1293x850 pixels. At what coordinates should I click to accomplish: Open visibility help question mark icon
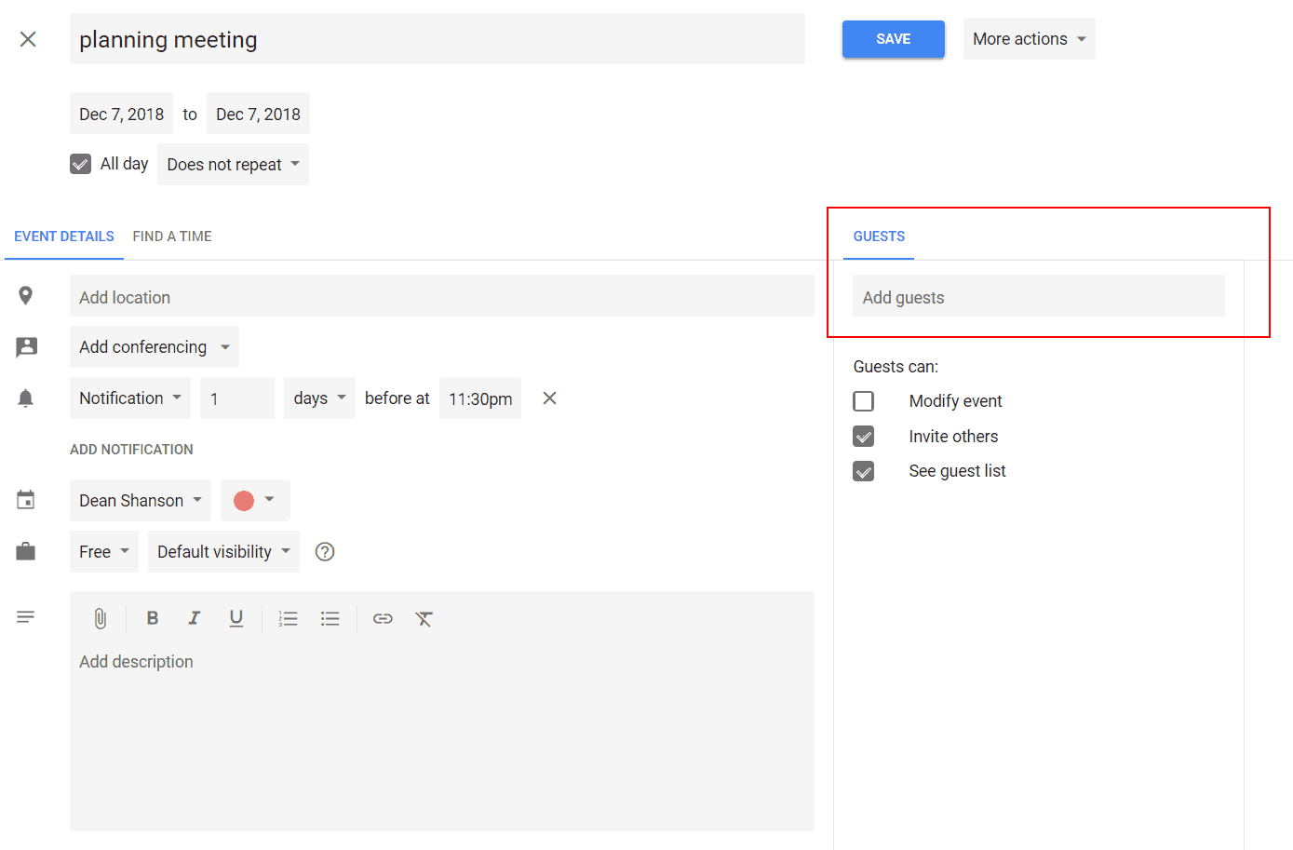[325, 552]
